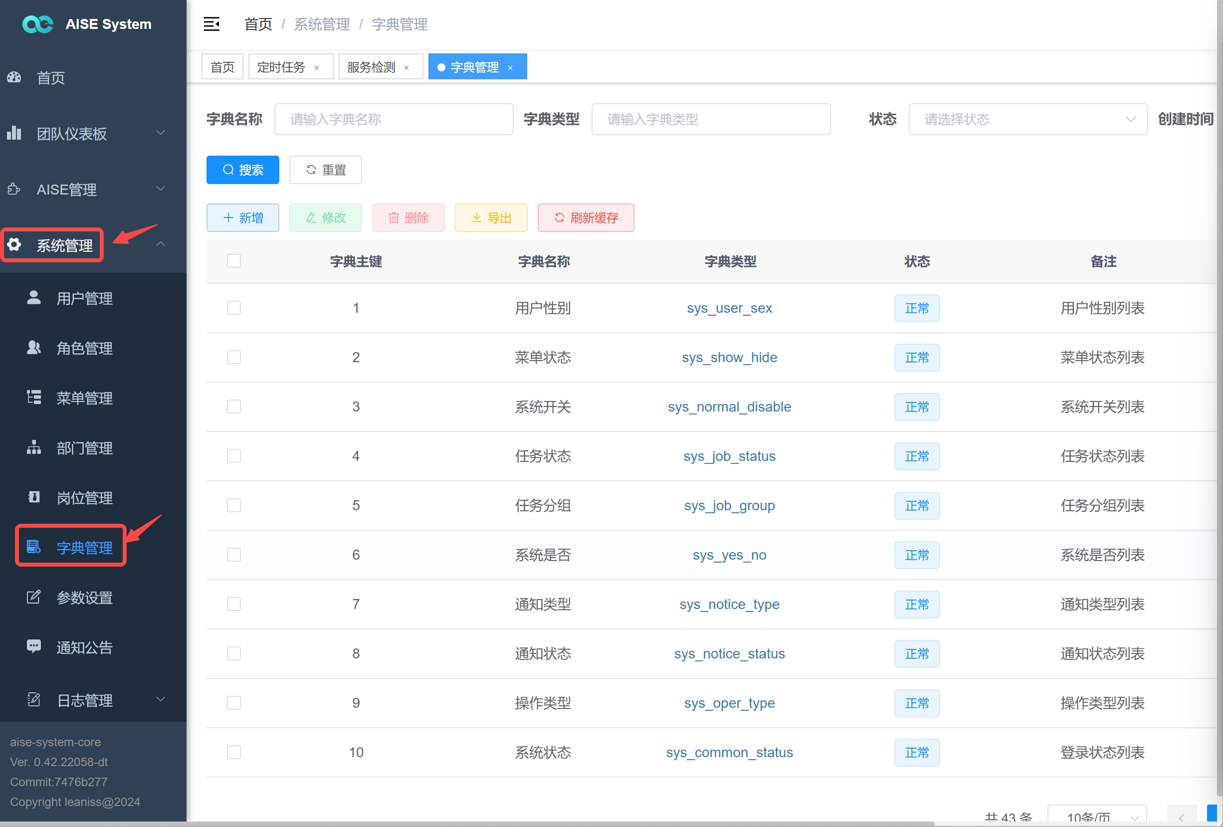Image resolution: width=1223 pixels, height=827 pixels.
Task: Click the 导出 button
Action: point(491,218)
